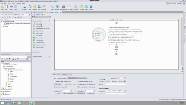Open the Tools menu

[13, 3]
